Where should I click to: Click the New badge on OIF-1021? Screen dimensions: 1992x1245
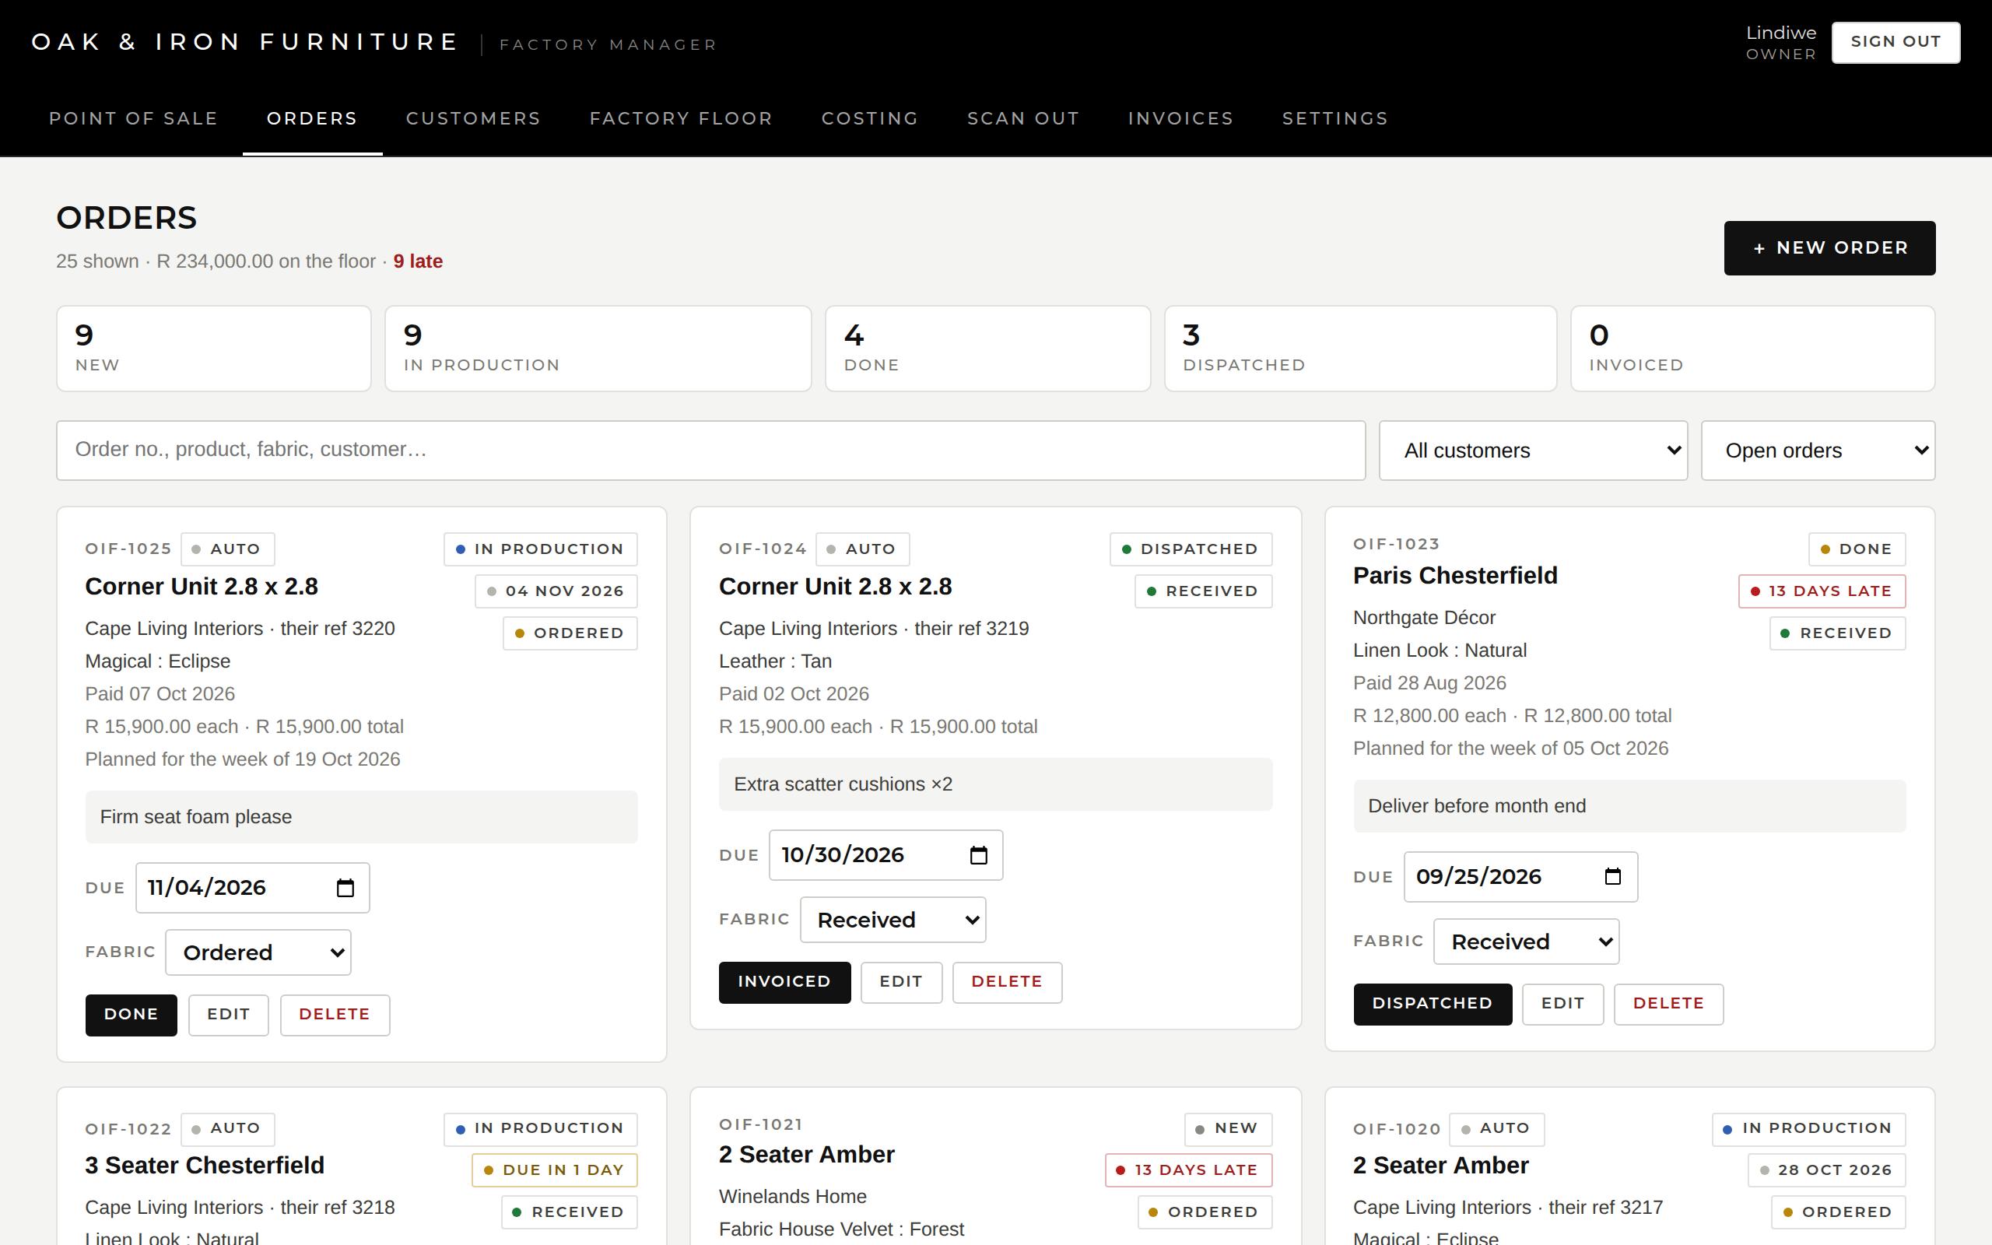(1228, 1129)
